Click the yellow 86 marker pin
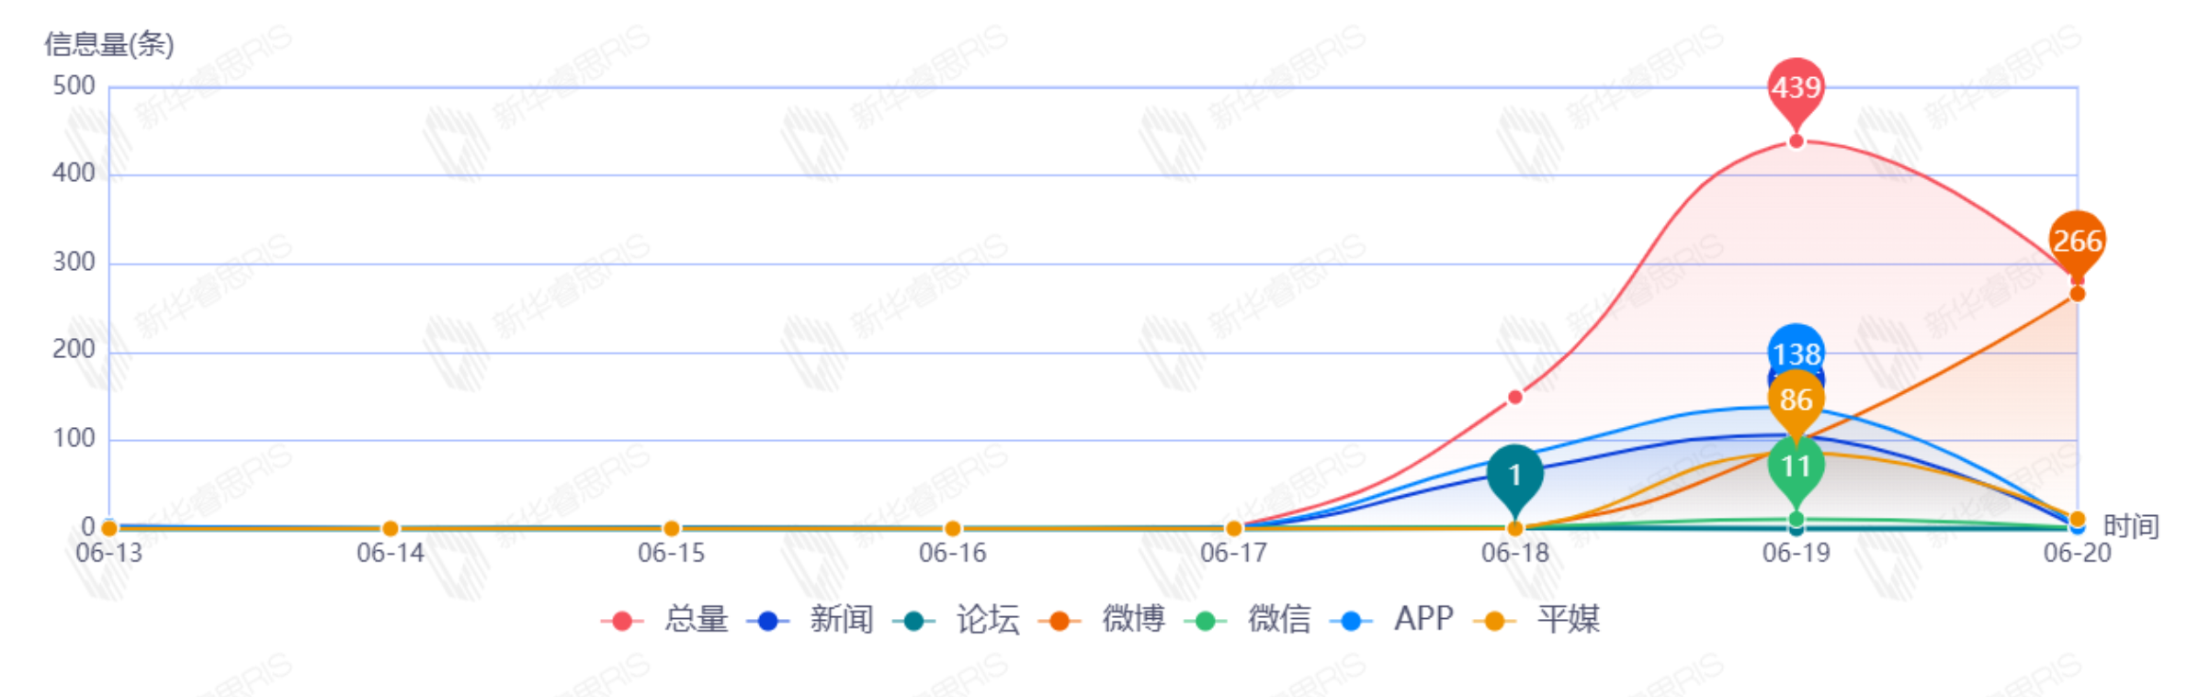The height and width of the screenshot is (697, 2199). pos(1796,400)
